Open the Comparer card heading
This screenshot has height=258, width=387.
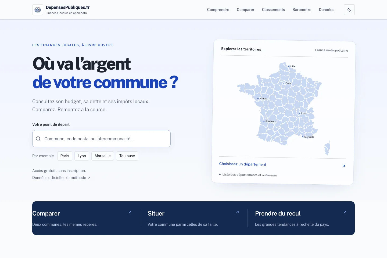tap(46, 213)
